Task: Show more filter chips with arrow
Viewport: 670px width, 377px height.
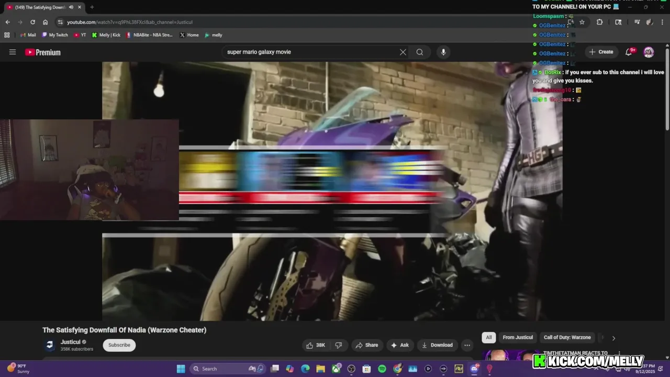Action: [613, 338]
